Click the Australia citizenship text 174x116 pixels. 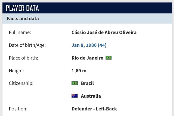pos(91,96)
